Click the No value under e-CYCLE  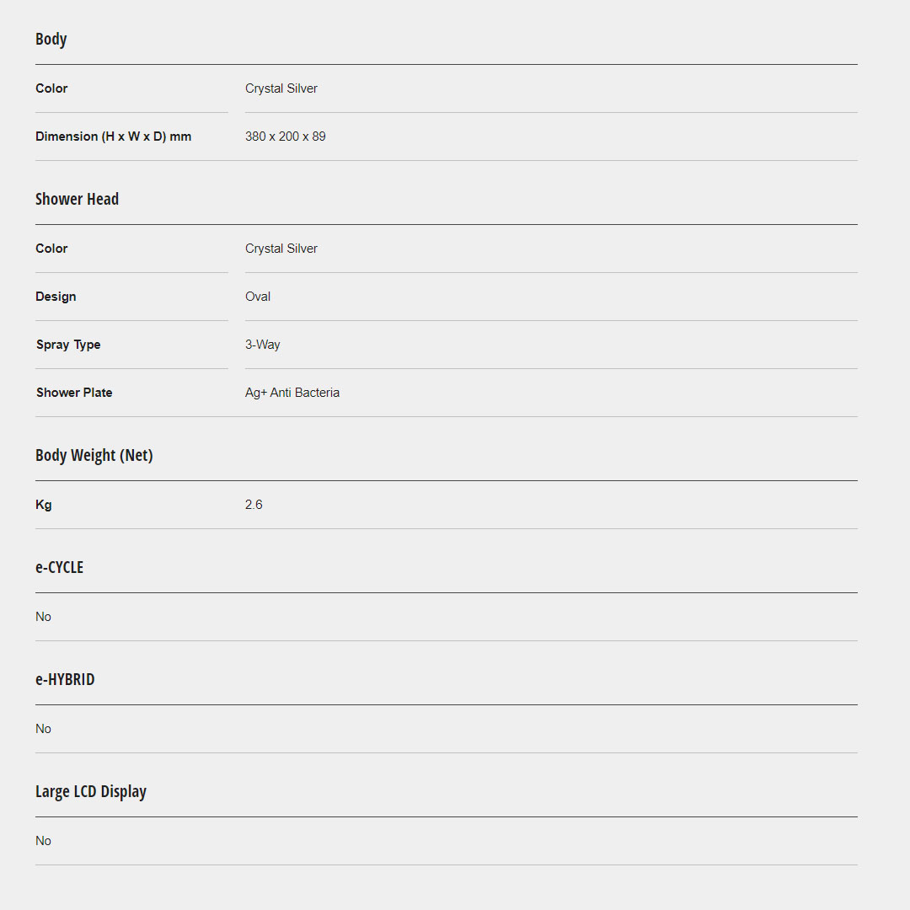click(x=43, y=617)
